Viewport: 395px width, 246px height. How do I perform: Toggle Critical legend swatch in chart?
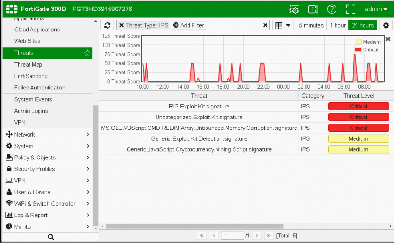tap(358, 49)
